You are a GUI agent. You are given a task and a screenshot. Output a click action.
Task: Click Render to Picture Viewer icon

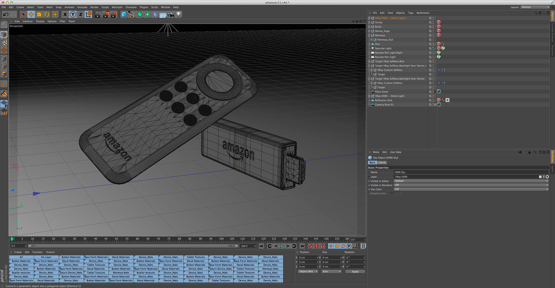click(x=106, y=14)
